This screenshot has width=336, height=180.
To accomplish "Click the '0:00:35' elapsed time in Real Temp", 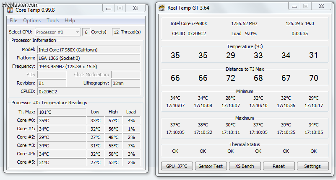I will click(x=300, y=33).
